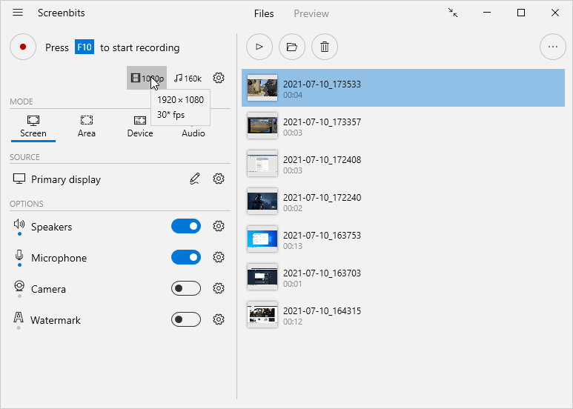The image size is (573, 409).
Task: Open Primary display source settings gear
Action: point(219,179)
